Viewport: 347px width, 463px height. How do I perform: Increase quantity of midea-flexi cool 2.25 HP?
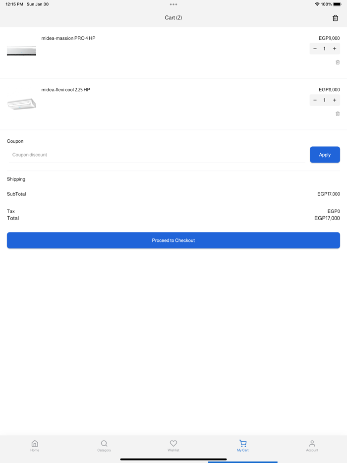coord(335,100)
